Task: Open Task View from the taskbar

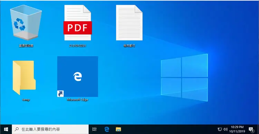Action: coord(94,130)
